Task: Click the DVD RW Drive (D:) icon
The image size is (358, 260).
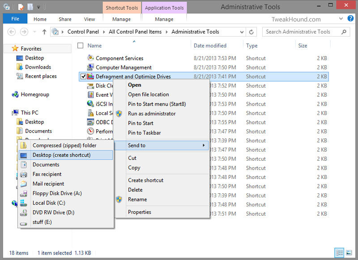Action: click(x=24, y=213)
